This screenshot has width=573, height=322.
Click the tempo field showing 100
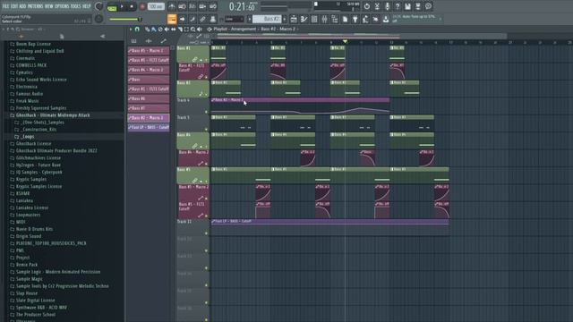[156, 6]
